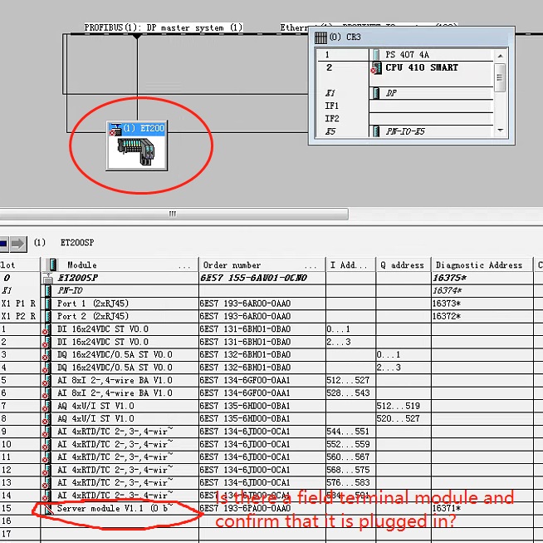Click the PN-IO row icon in module table

click(48, 290)
